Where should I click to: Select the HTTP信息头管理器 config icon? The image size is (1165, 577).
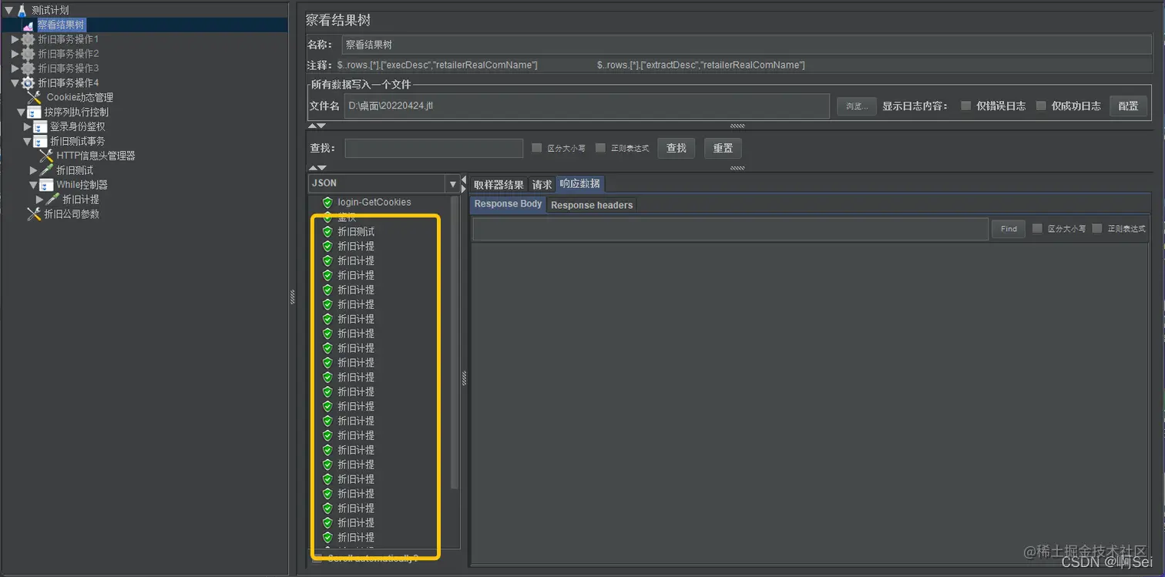(46, 156)
